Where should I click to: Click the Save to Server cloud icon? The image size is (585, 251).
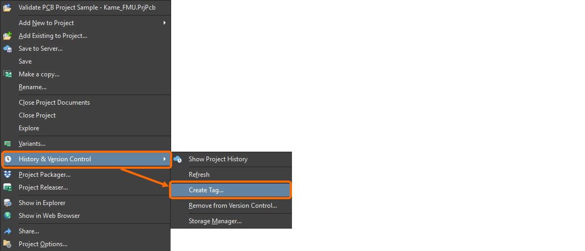[x=7, y=49]
